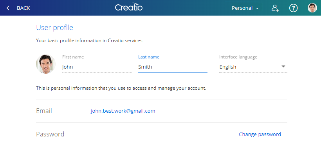Open the Interface language dropdown arrow
321x161 pixels.
(283, 66)
